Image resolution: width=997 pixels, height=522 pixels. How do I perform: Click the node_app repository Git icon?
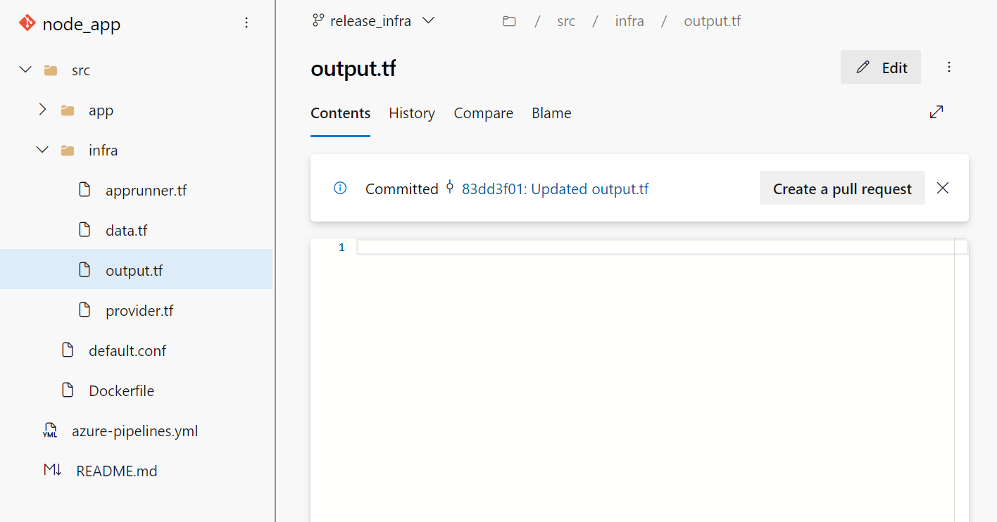coord(27,23)
